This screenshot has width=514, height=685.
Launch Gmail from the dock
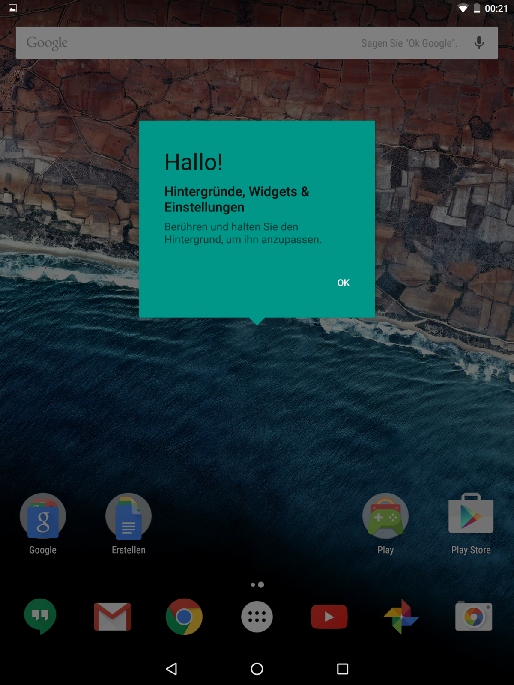click(x=112, y=616)
